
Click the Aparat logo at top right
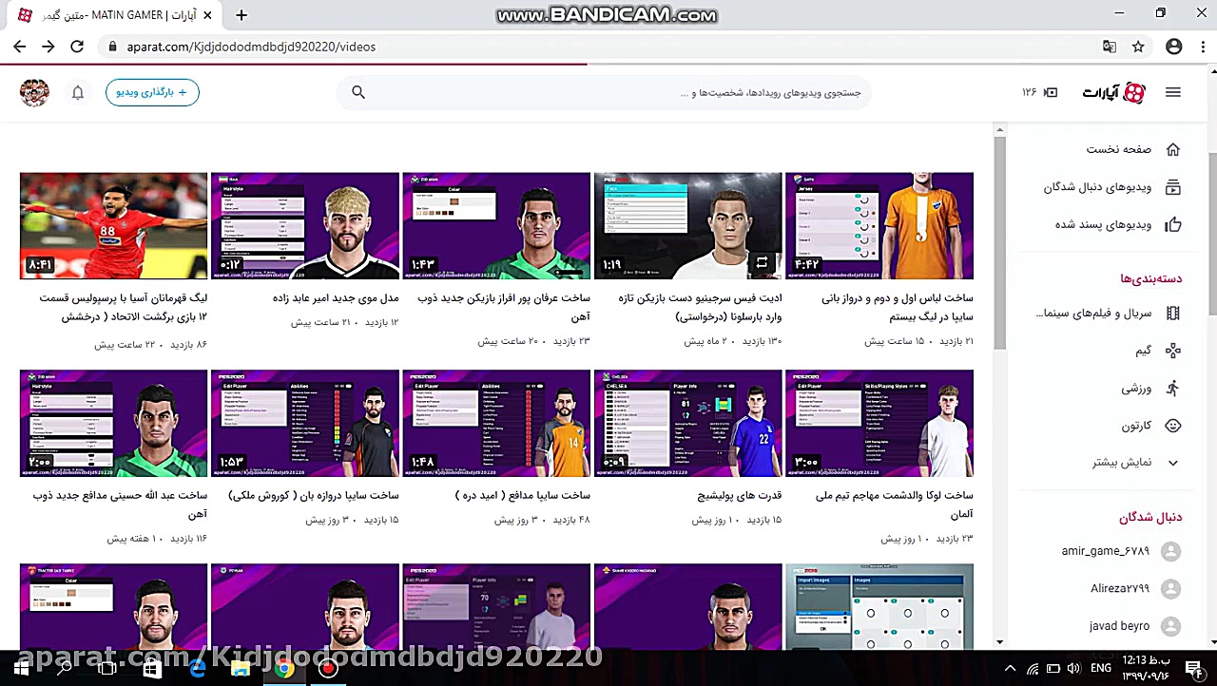[x=1112, y=92]
